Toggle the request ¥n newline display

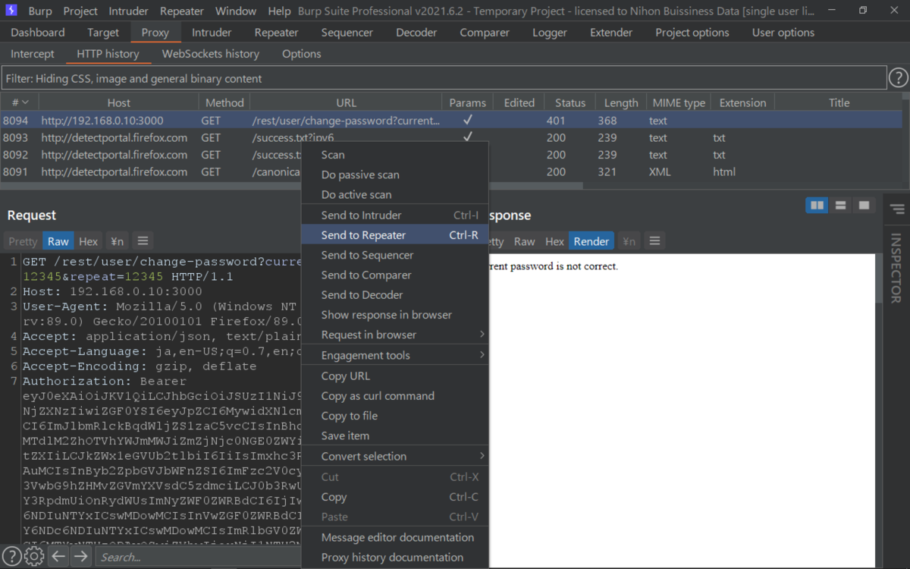(x=117, y=241)
